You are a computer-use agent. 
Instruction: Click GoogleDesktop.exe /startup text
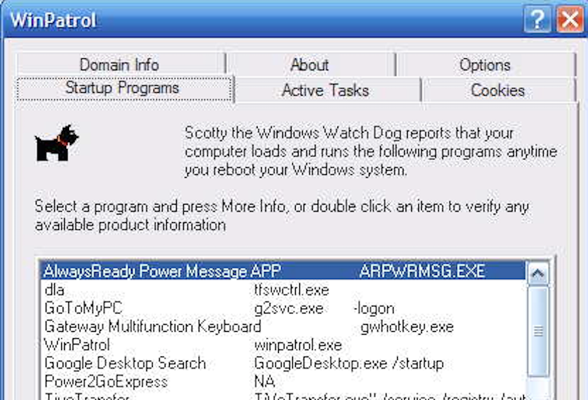[349, 363]
